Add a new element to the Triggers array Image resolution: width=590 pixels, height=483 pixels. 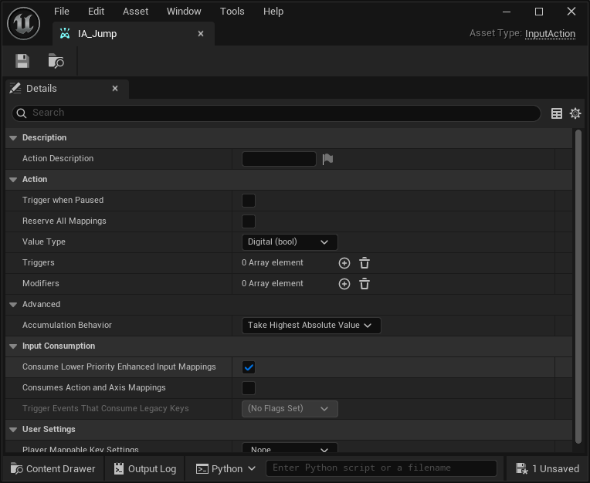click(344, 263)
